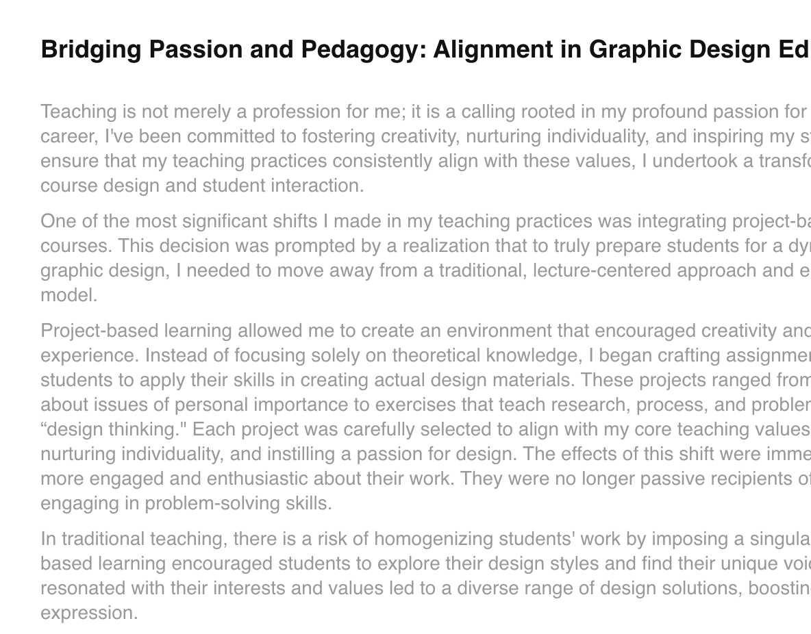
Task: Click the single word 'model.' ending second paragraph
Action: pos(68,295)
